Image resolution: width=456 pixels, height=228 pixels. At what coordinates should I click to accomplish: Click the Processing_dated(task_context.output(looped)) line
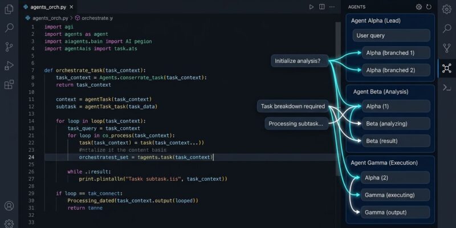tap(133, 201)
